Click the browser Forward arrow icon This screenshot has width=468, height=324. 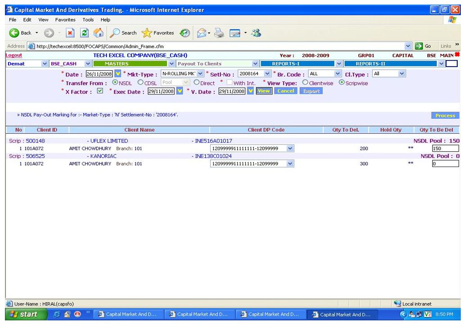click(49, 33)
